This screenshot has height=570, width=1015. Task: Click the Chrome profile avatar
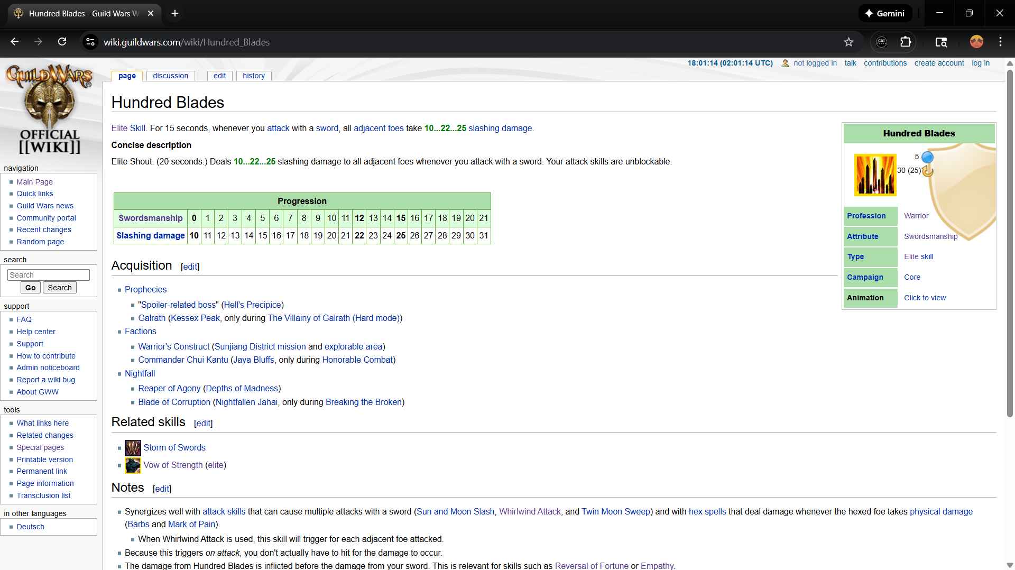tap(976, 42)
